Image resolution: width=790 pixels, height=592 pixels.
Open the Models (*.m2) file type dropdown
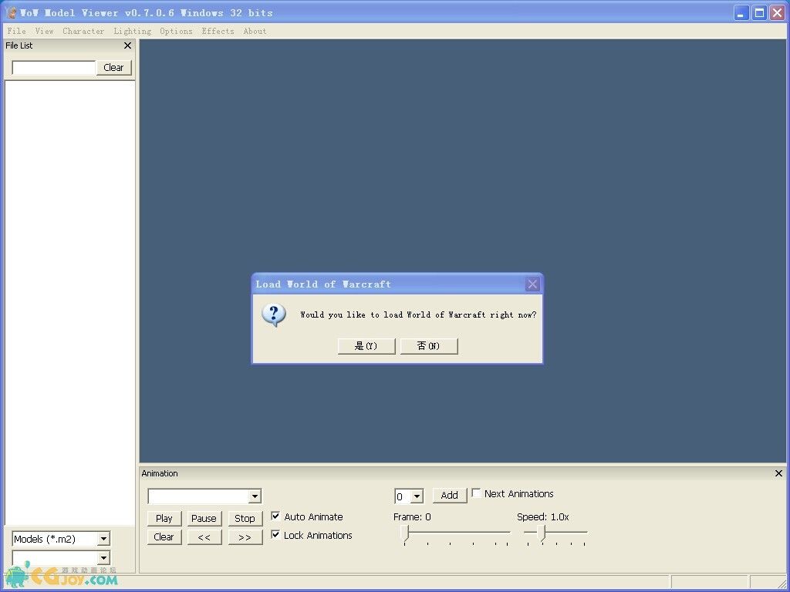[x=103, y=539]
